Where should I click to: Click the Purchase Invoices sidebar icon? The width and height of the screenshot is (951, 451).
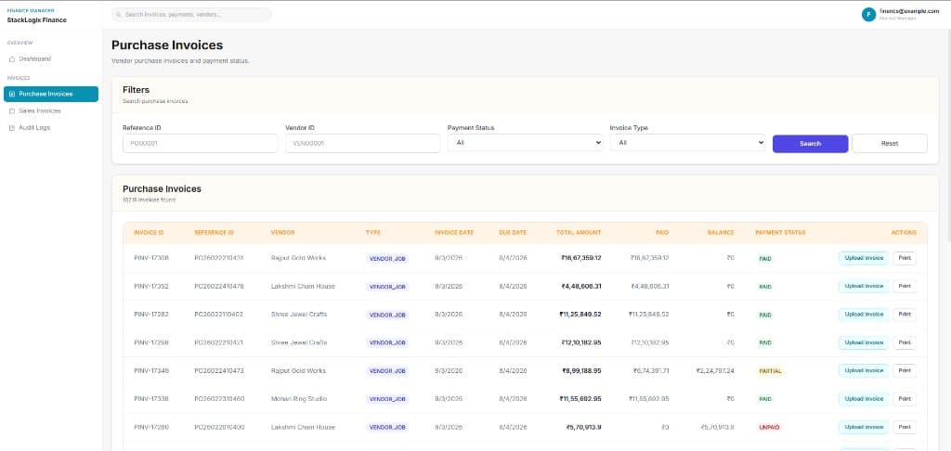(x=12, y=94)
